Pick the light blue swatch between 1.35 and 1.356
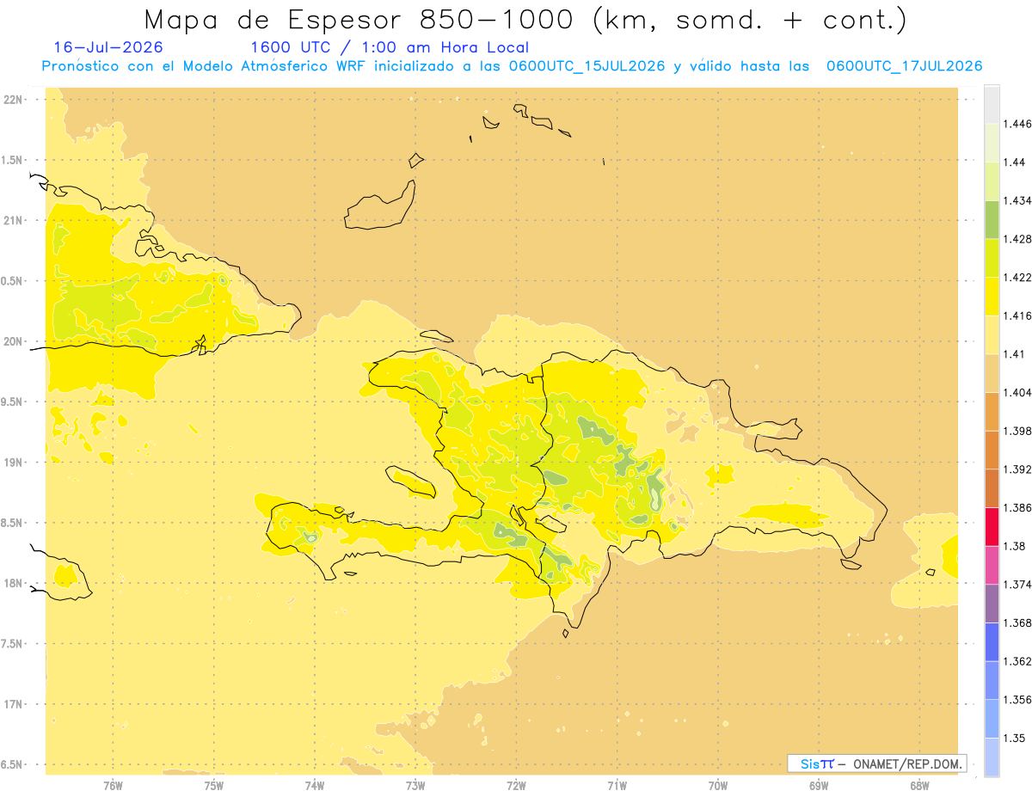The image size is (1032, 797). tap(992, 718)
